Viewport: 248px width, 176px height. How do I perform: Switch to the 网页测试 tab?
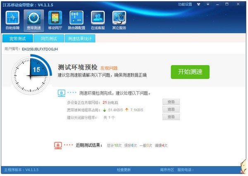tap(49, 38)
